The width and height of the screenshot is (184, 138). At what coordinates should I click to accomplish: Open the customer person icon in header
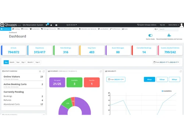[51, 25]
